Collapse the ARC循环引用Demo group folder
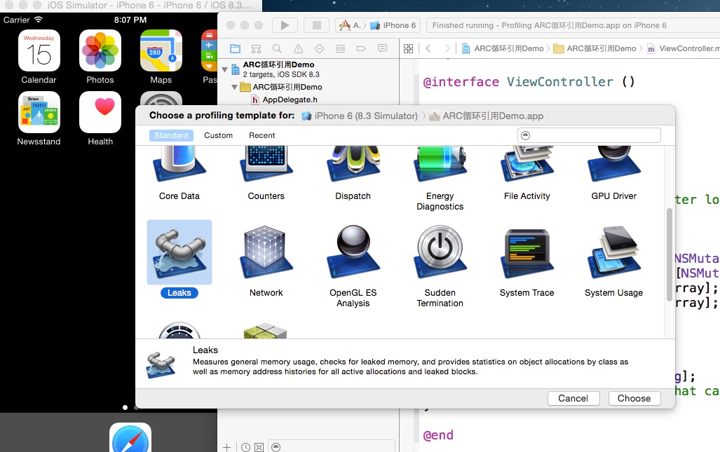The image size is (720, 452). [234, 87]
